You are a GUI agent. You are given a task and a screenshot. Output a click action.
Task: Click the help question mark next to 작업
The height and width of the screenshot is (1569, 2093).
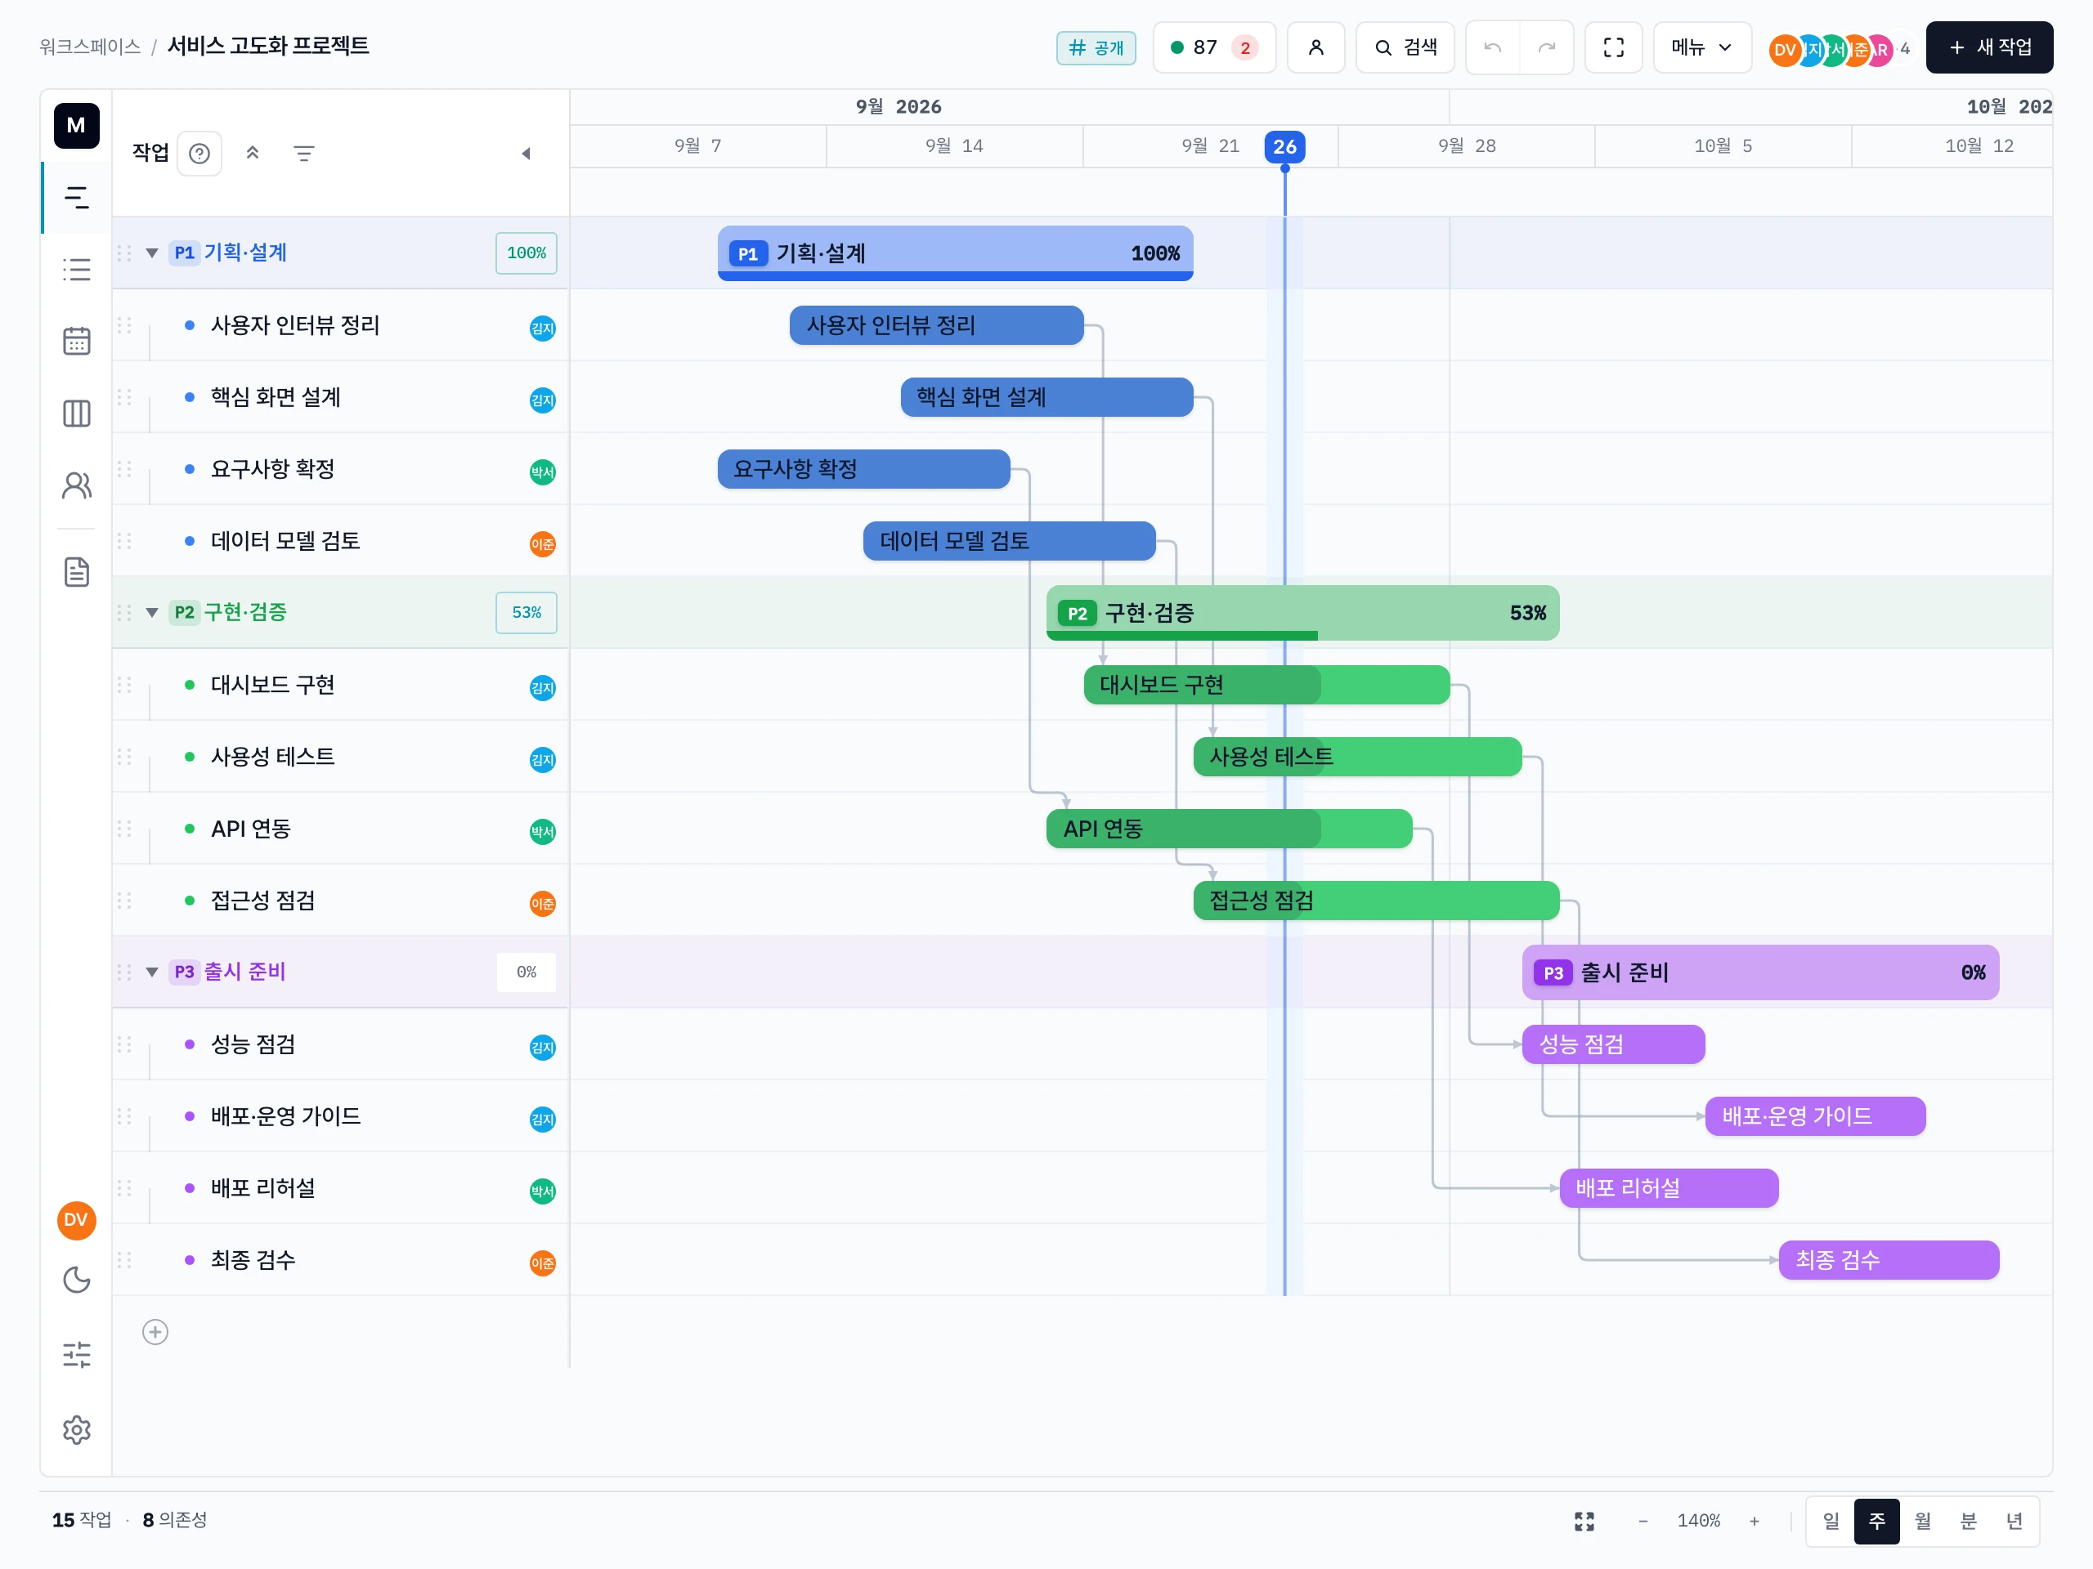(199, 153)
